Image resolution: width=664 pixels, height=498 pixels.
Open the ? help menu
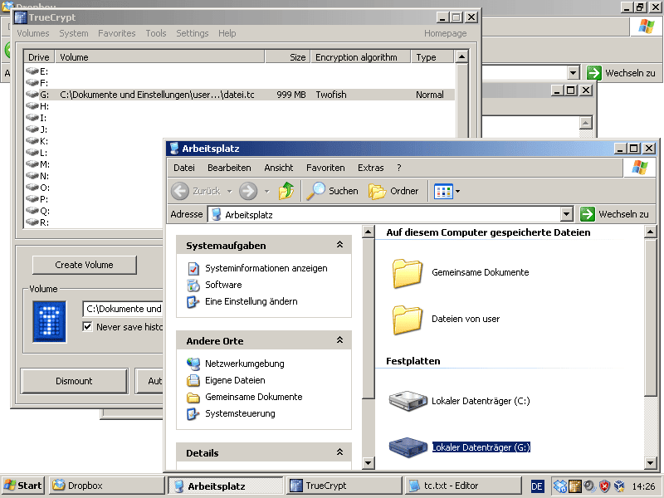coord(399,168)
